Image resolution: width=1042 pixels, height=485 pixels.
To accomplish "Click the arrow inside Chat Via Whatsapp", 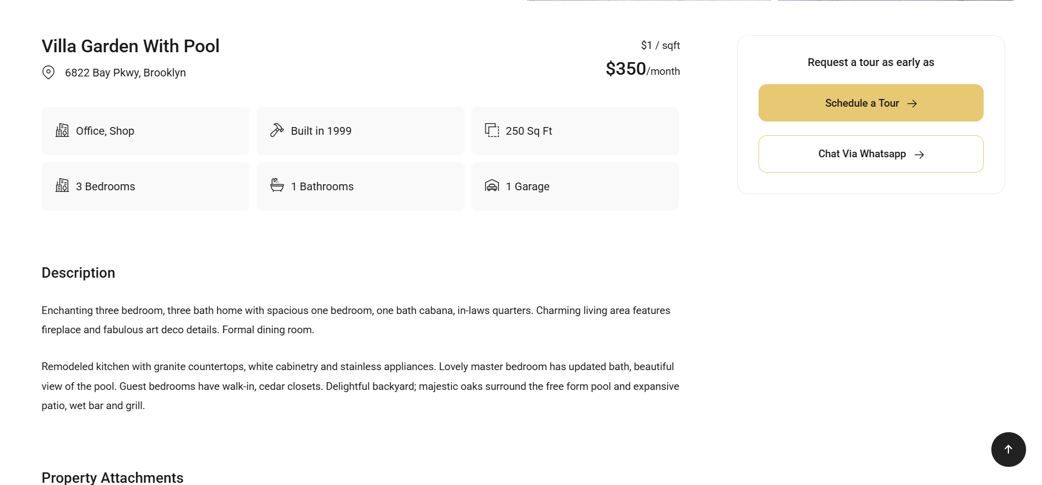I will click(919, 155).
